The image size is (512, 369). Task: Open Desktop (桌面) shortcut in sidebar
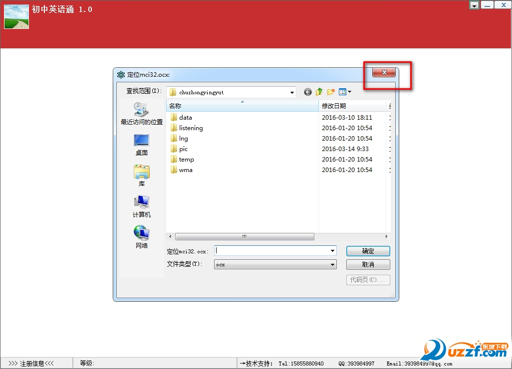pos(141,145)
